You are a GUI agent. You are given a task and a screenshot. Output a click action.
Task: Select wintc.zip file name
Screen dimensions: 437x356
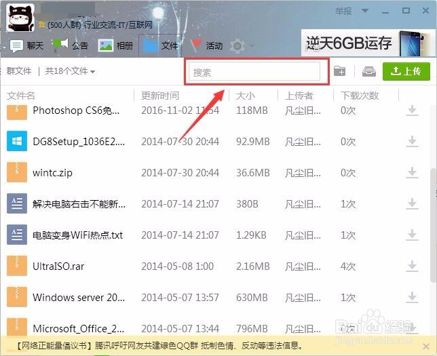coord(52,173)
